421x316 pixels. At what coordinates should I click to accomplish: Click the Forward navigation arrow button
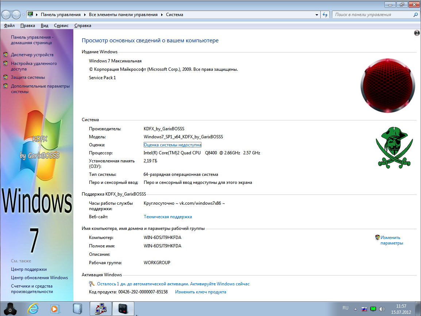(16, 15)
